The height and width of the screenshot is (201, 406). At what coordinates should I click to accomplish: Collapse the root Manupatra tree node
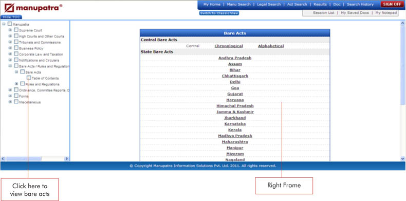click(4, 24)
